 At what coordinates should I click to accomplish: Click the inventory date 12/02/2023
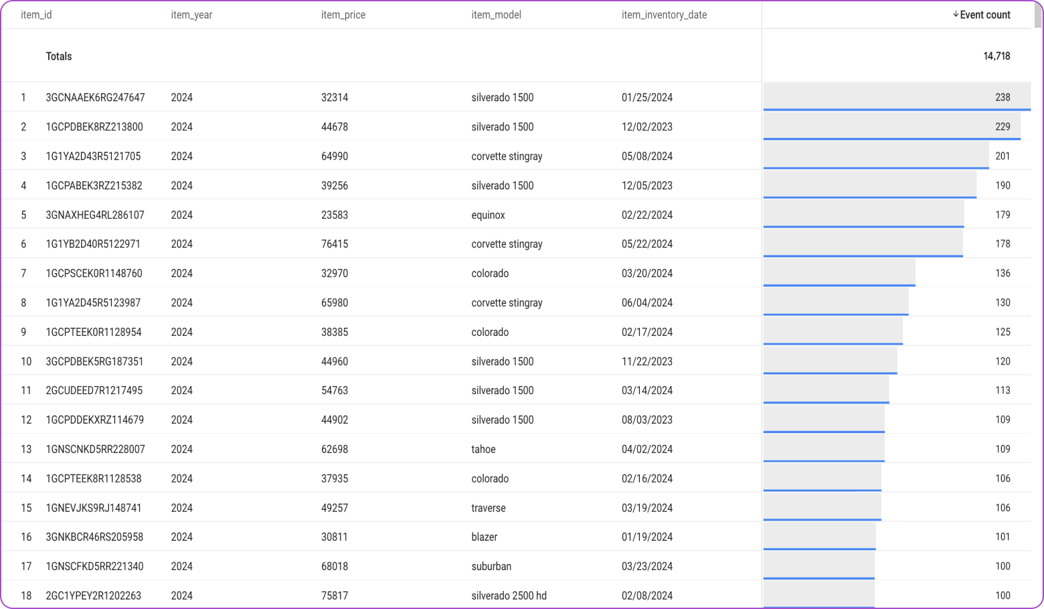tap(647, 127)
